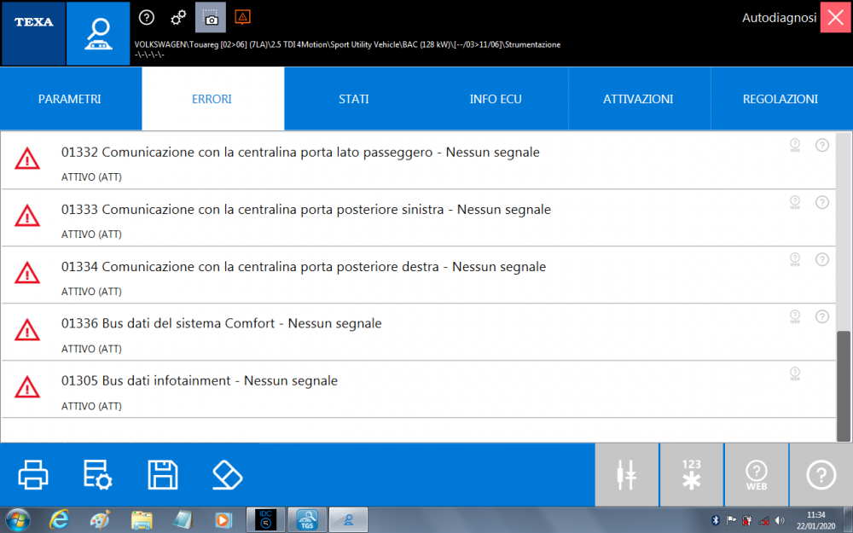Open the parameter sliders panel icon
The image size is (853, 533).
(627, 475)
